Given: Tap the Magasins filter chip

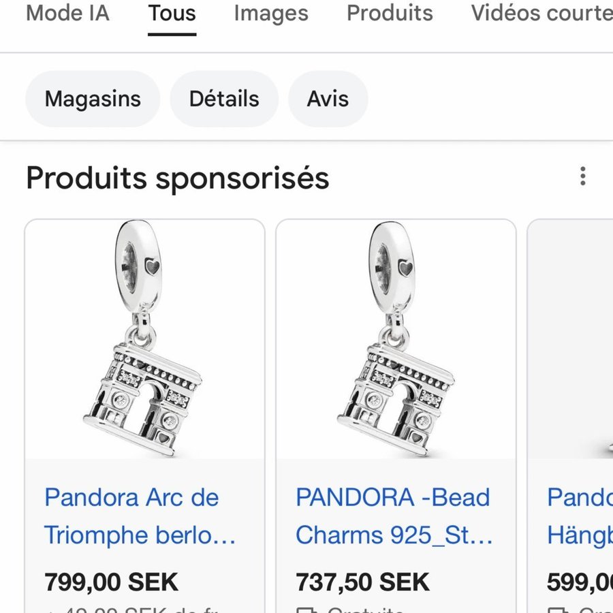Looking at the screenshot, I should click(93, 99).
